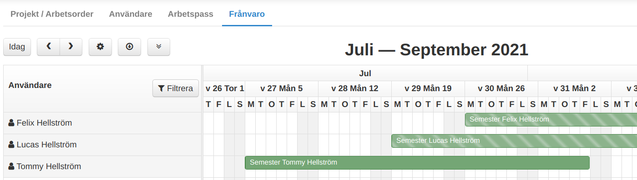Click week header v 28 Mån 12

(x=355, y=88)
